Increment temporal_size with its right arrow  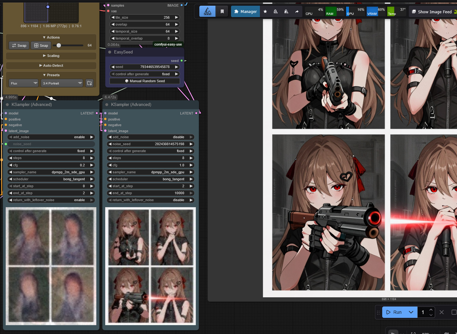(177, 31)
